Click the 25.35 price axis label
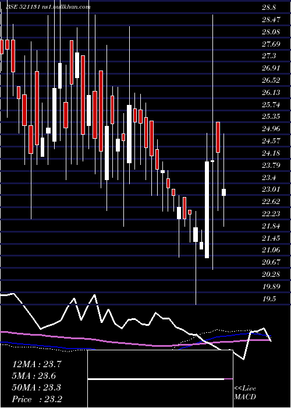 pyautogui.click(x=271, y=117)
